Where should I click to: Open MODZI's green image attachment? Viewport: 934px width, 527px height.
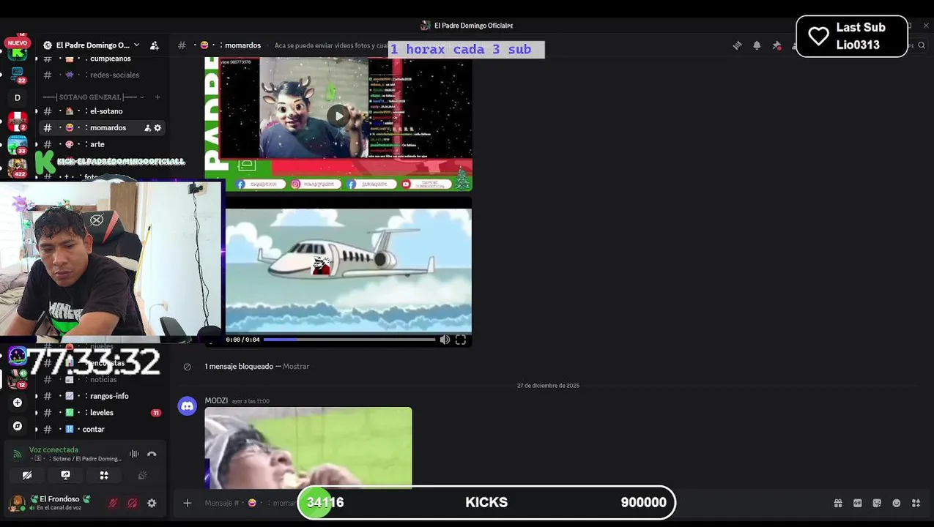point(308,447)
